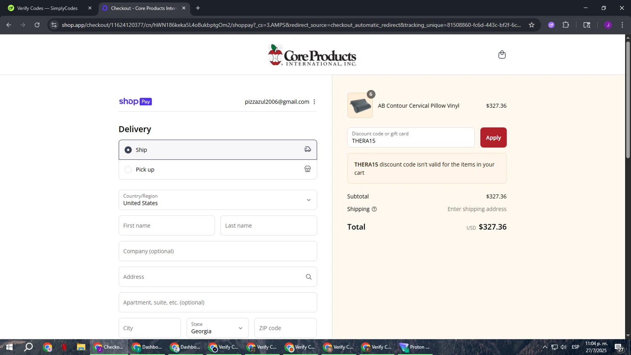Close the Checkout Core Products tab

[x=184, y=8]
